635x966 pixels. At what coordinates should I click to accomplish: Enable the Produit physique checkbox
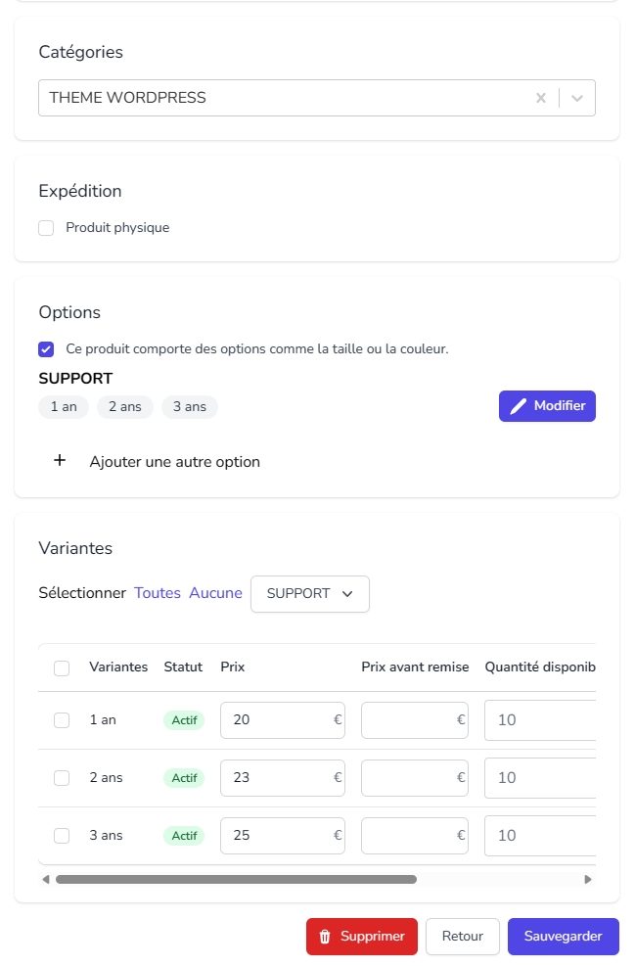(x=46, y=228)
